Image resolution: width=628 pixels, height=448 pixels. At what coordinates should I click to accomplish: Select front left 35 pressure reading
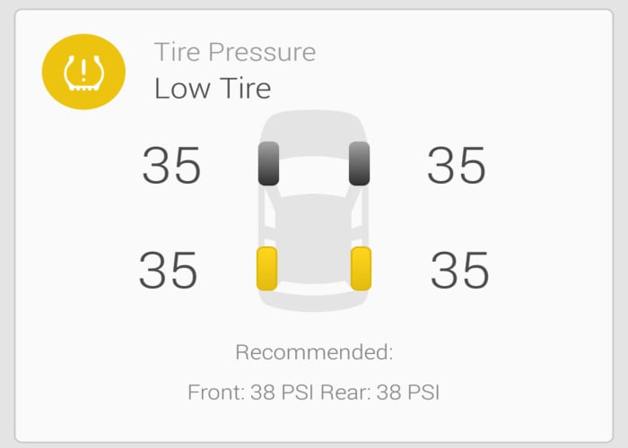pos(171,167)
